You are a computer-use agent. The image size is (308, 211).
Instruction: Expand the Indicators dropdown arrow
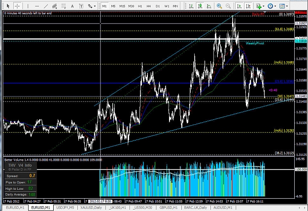click(264, 6)
